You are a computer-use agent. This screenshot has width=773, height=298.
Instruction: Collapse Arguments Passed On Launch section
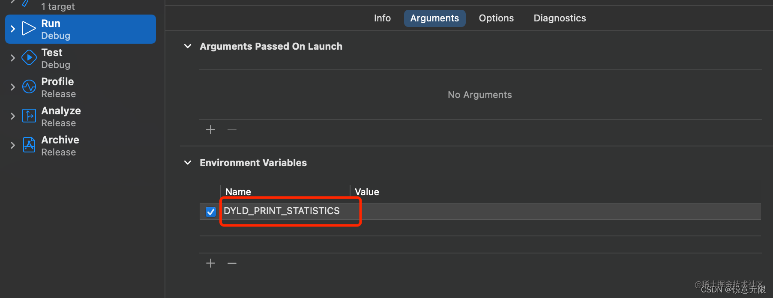coord(188,46)
